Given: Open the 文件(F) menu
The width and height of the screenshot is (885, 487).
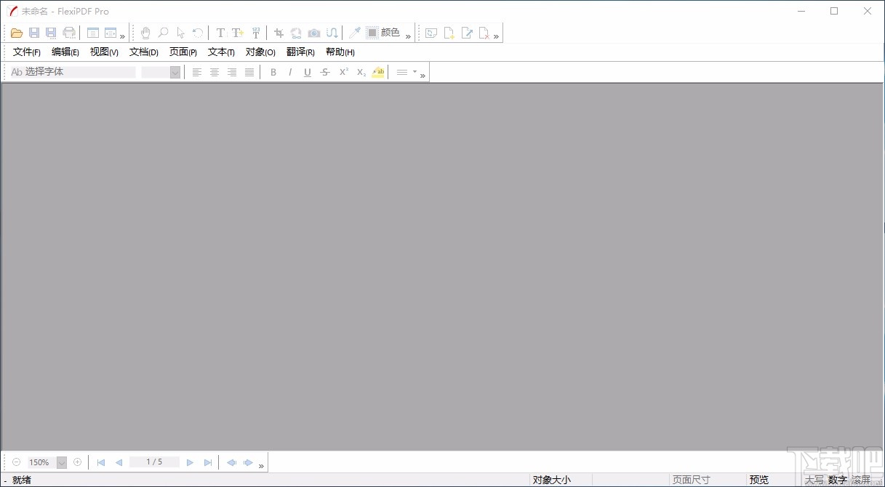Looking at the screenshot, I should (27, 52).
